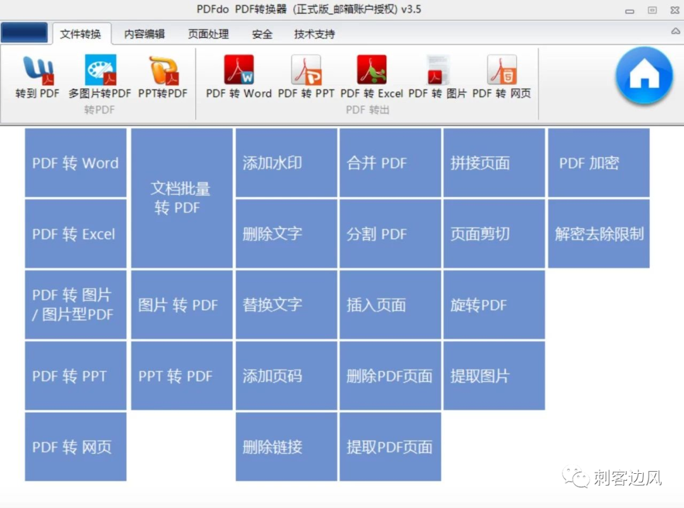684x508 pixels.
Task: Open the 删除PDF页面 tile
Action: [390, 376]
